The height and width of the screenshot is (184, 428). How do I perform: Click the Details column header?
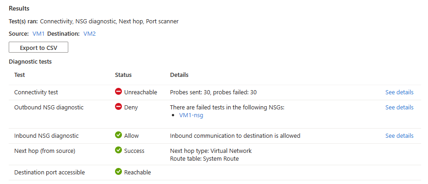pyautogui.click(x=179, y=75)
